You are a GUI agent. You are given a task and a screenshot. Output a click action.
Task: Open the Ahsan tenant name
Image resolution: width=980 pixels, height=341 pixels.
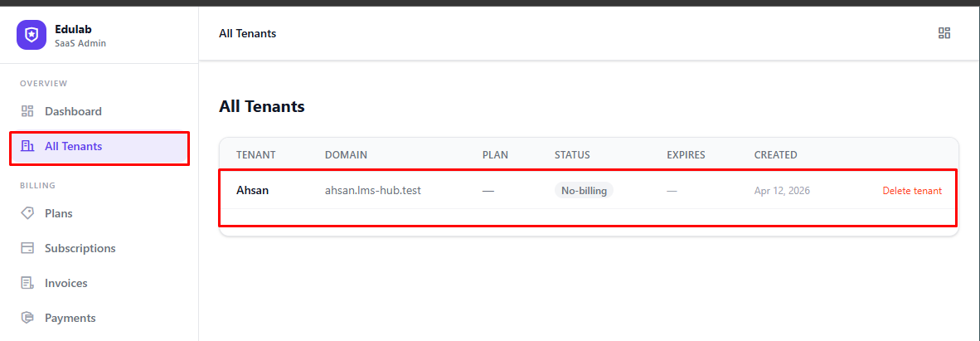point(252,191)
